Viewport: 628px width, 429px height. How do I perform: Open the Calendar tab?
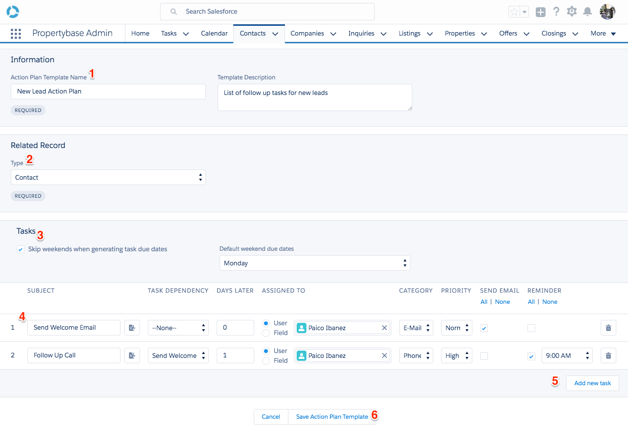(x=214, y=34)
